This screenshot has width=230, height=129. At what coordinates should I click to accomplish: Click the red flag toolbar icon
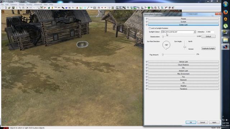pos(45,8)
